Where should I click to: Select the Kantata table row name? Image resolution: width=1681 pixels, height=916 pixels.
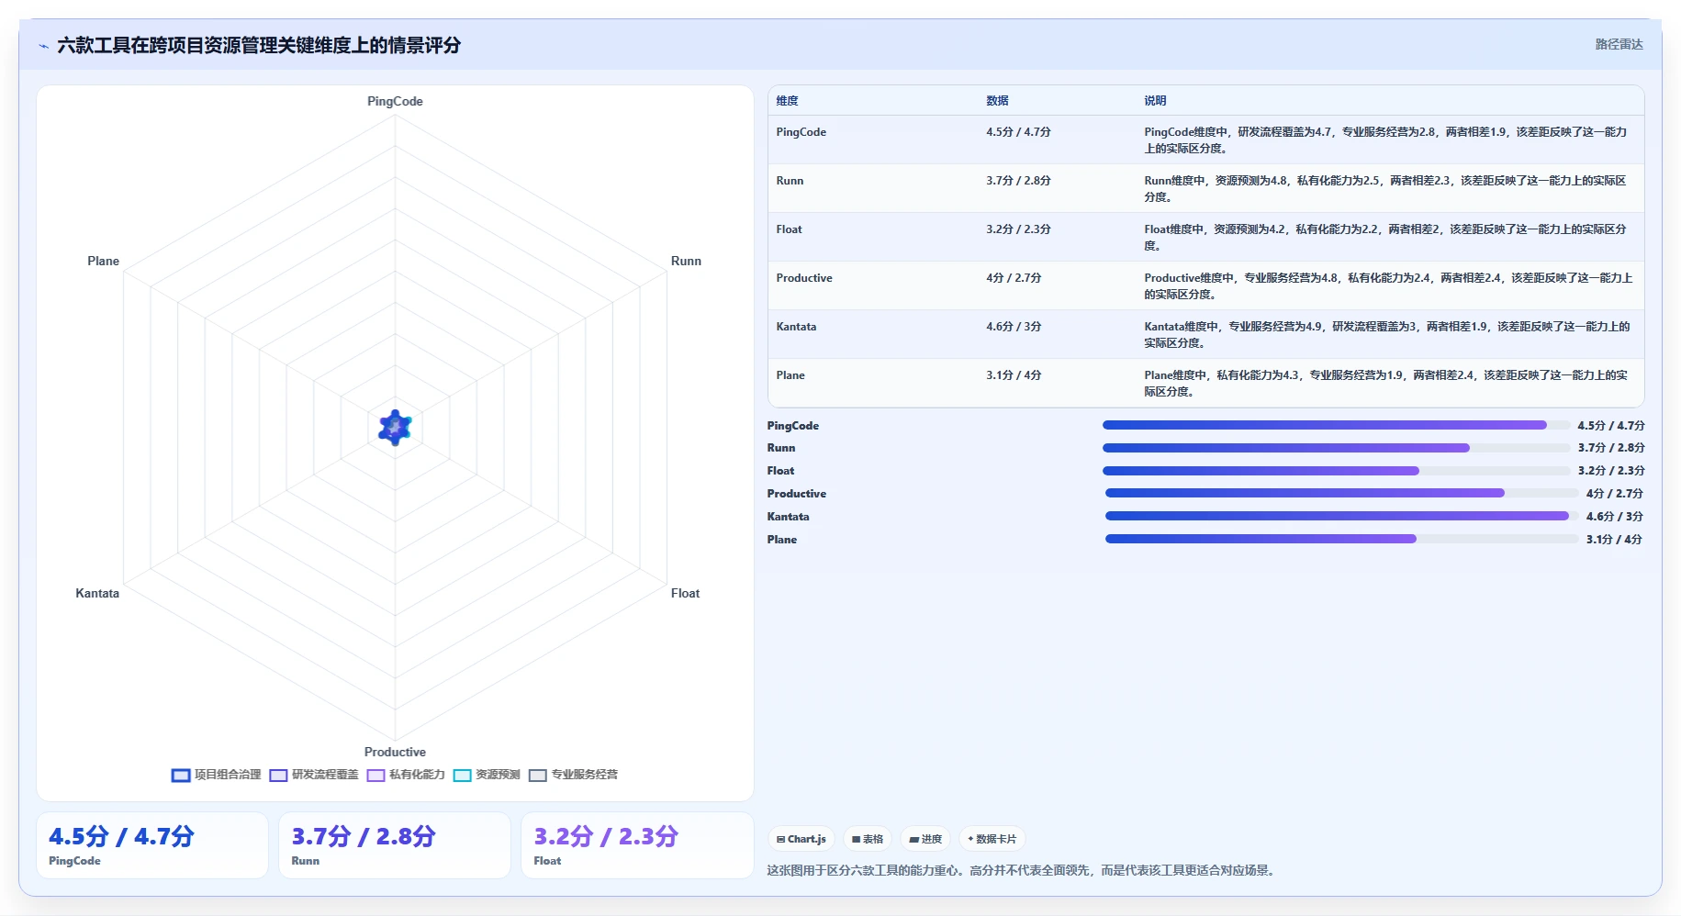796,327
